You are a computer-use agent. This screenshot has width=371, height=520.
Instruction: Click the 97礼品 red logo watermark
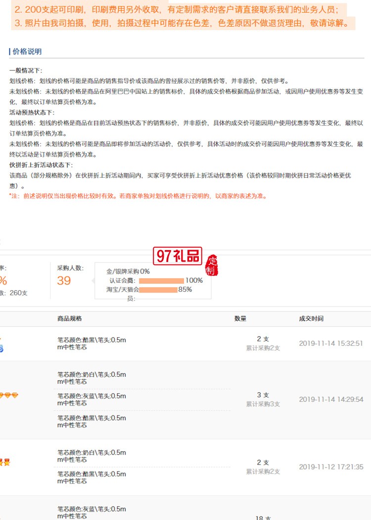[179, 256]
